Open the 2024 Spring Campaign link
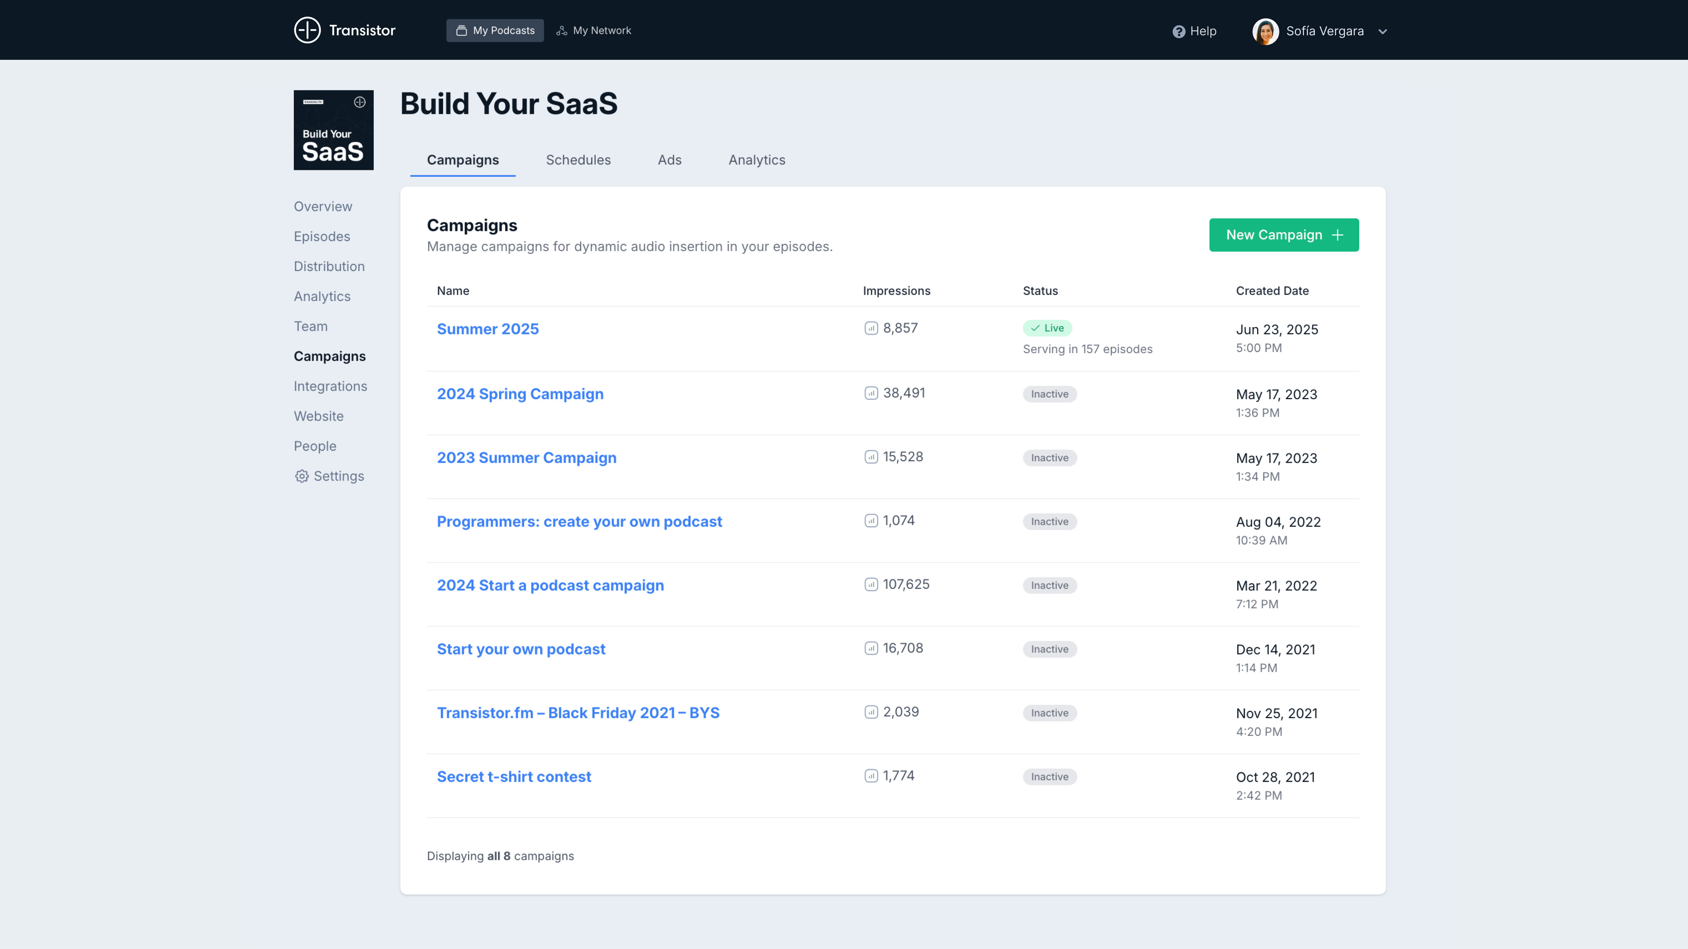The width and height of the screenshot is (1688, 949). pyautogui.click(x=520, y=394)
